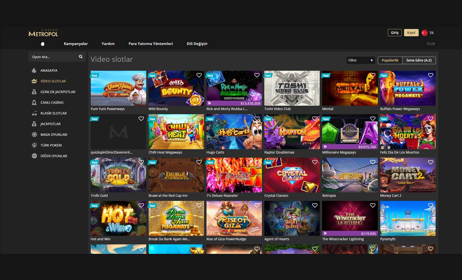Open Diğer Oyunlar category

[x=54, y=156]
